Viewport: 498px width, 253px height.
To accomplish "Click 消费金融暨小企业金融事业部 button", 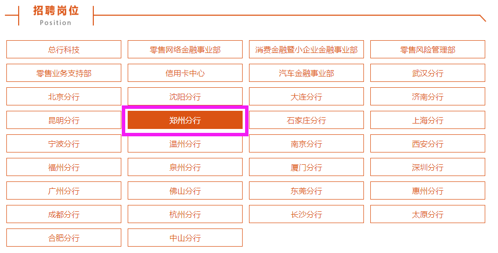I will [x=306, y=50].
